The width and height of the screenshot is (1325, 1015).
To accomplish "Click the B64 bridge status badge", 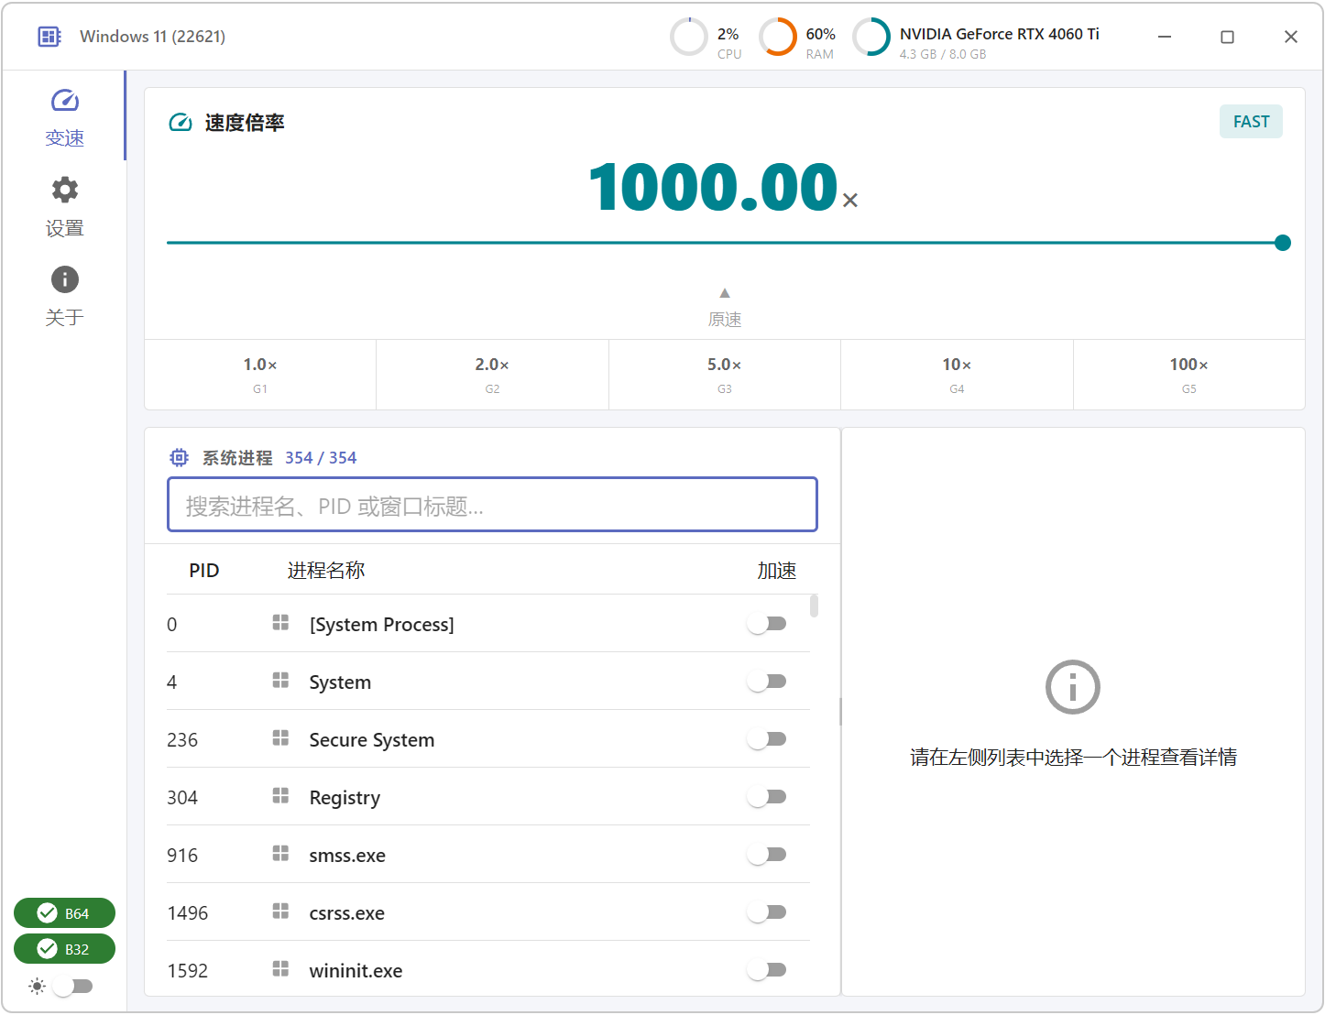I will (x=64, y=913).
